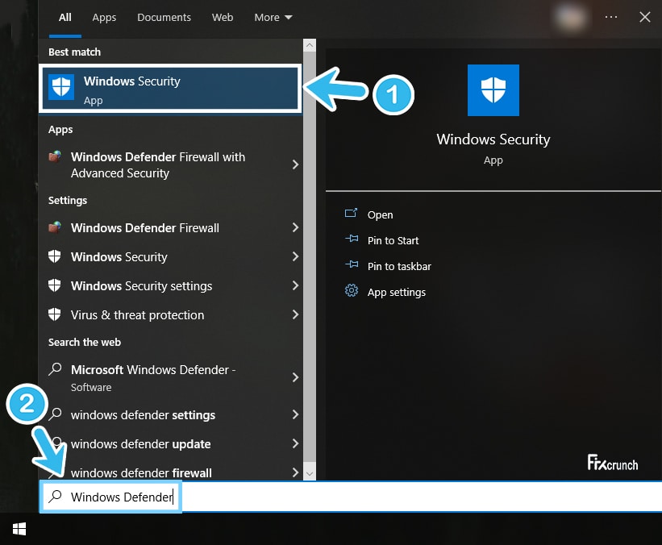
Task: Open Windows Defender Firewall settings result
Action: (170, 228)
